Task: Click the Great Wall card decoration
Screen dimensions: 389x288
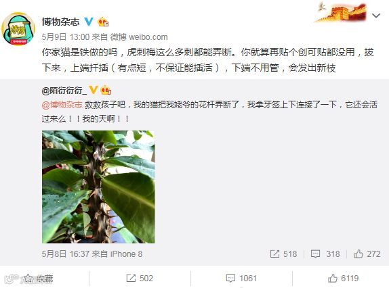Action: point(342,12)
